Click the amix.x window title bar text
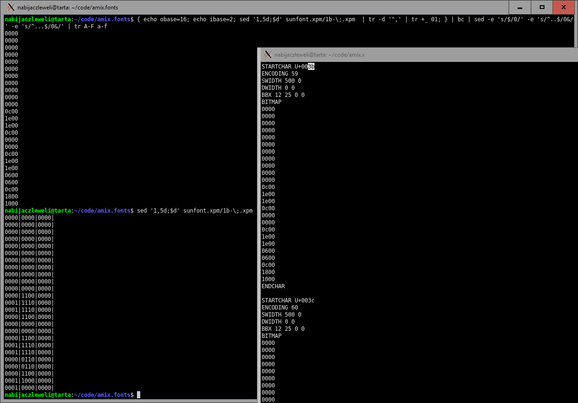 (x=319, y=55)
